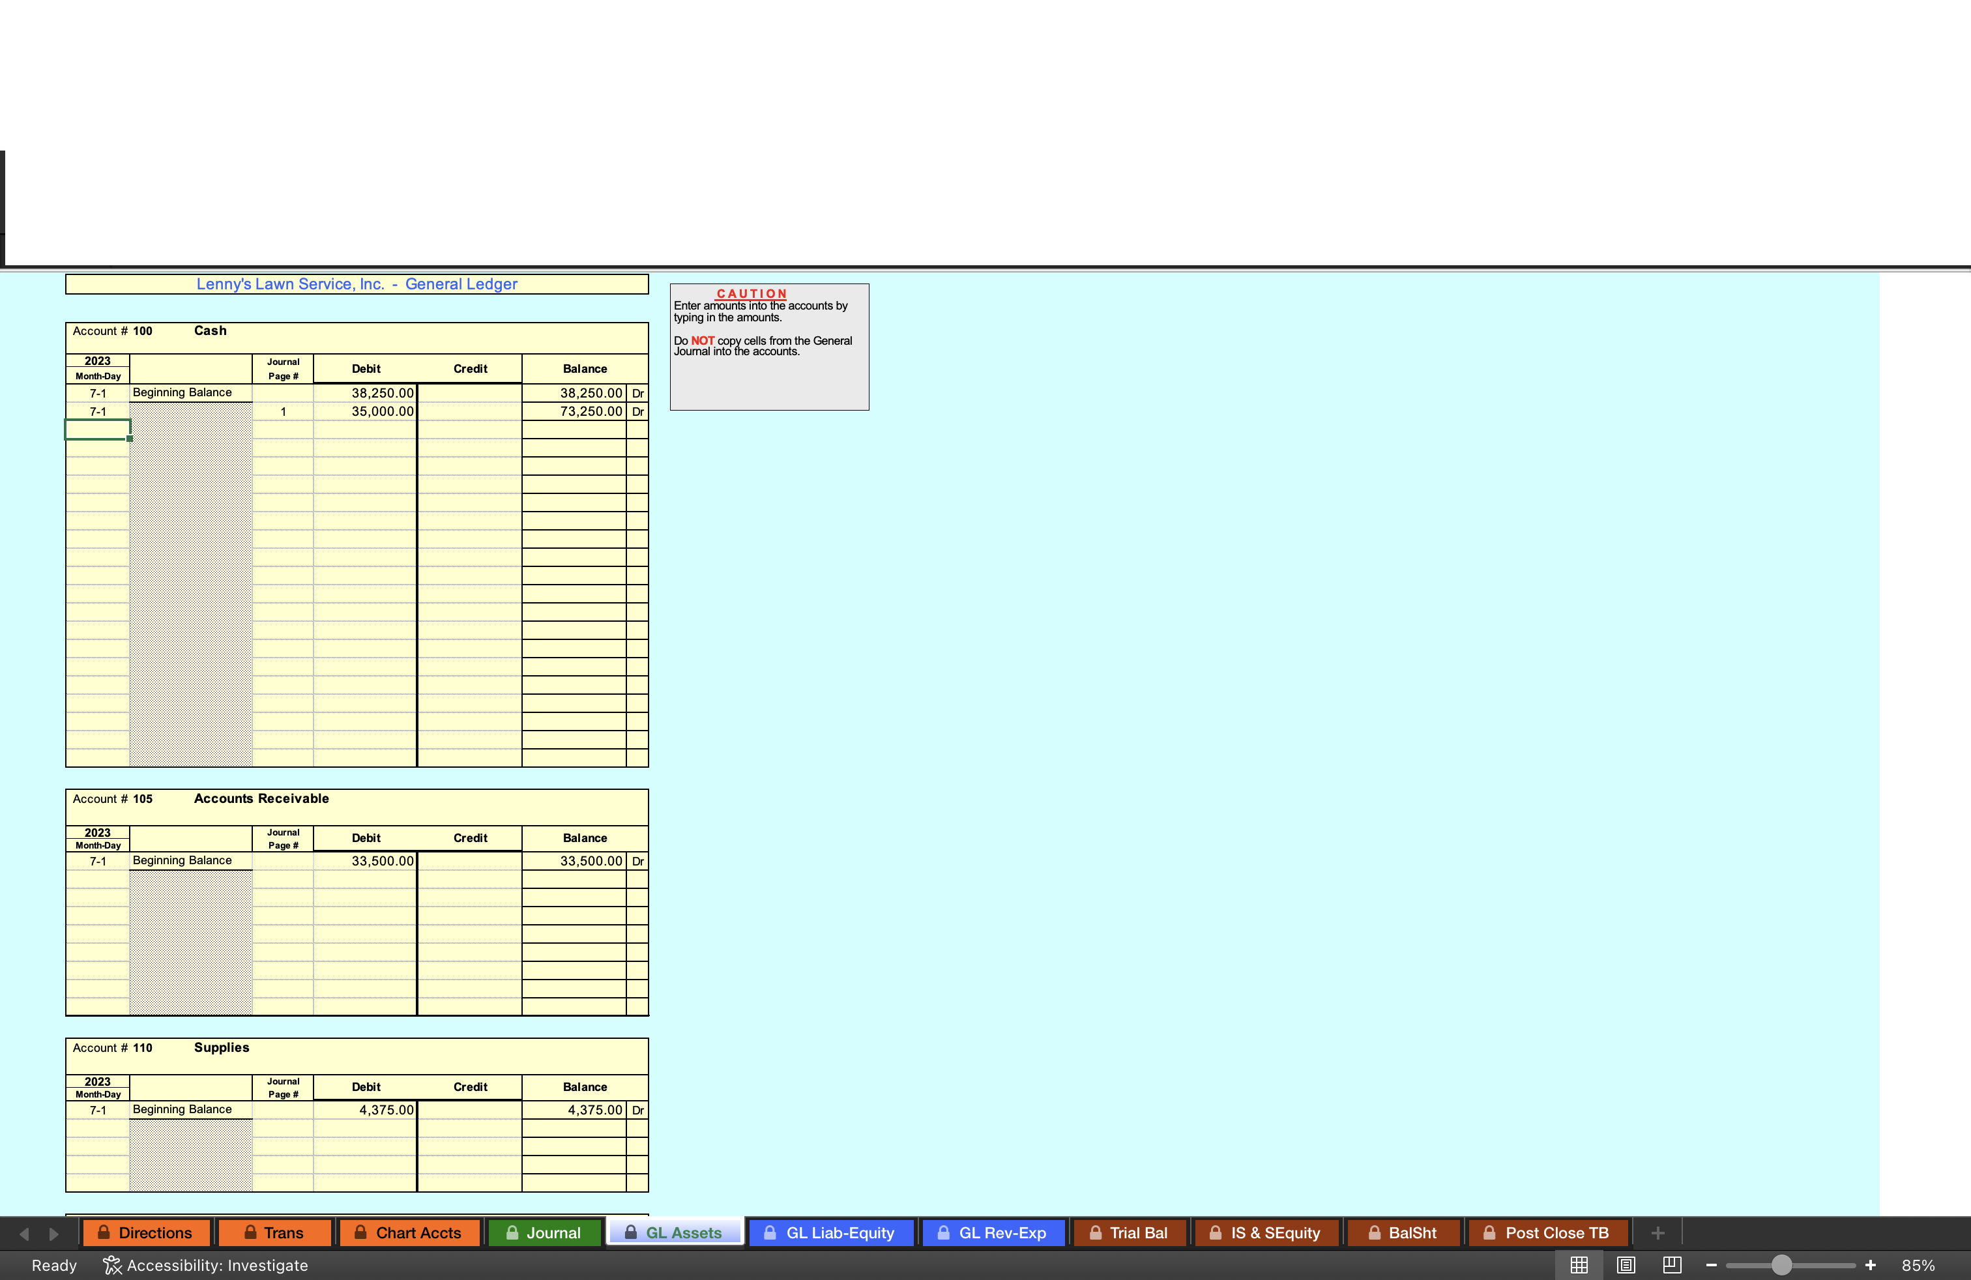
Task: Switch to the Journal sheet tab
Action: pos(544,1233)
